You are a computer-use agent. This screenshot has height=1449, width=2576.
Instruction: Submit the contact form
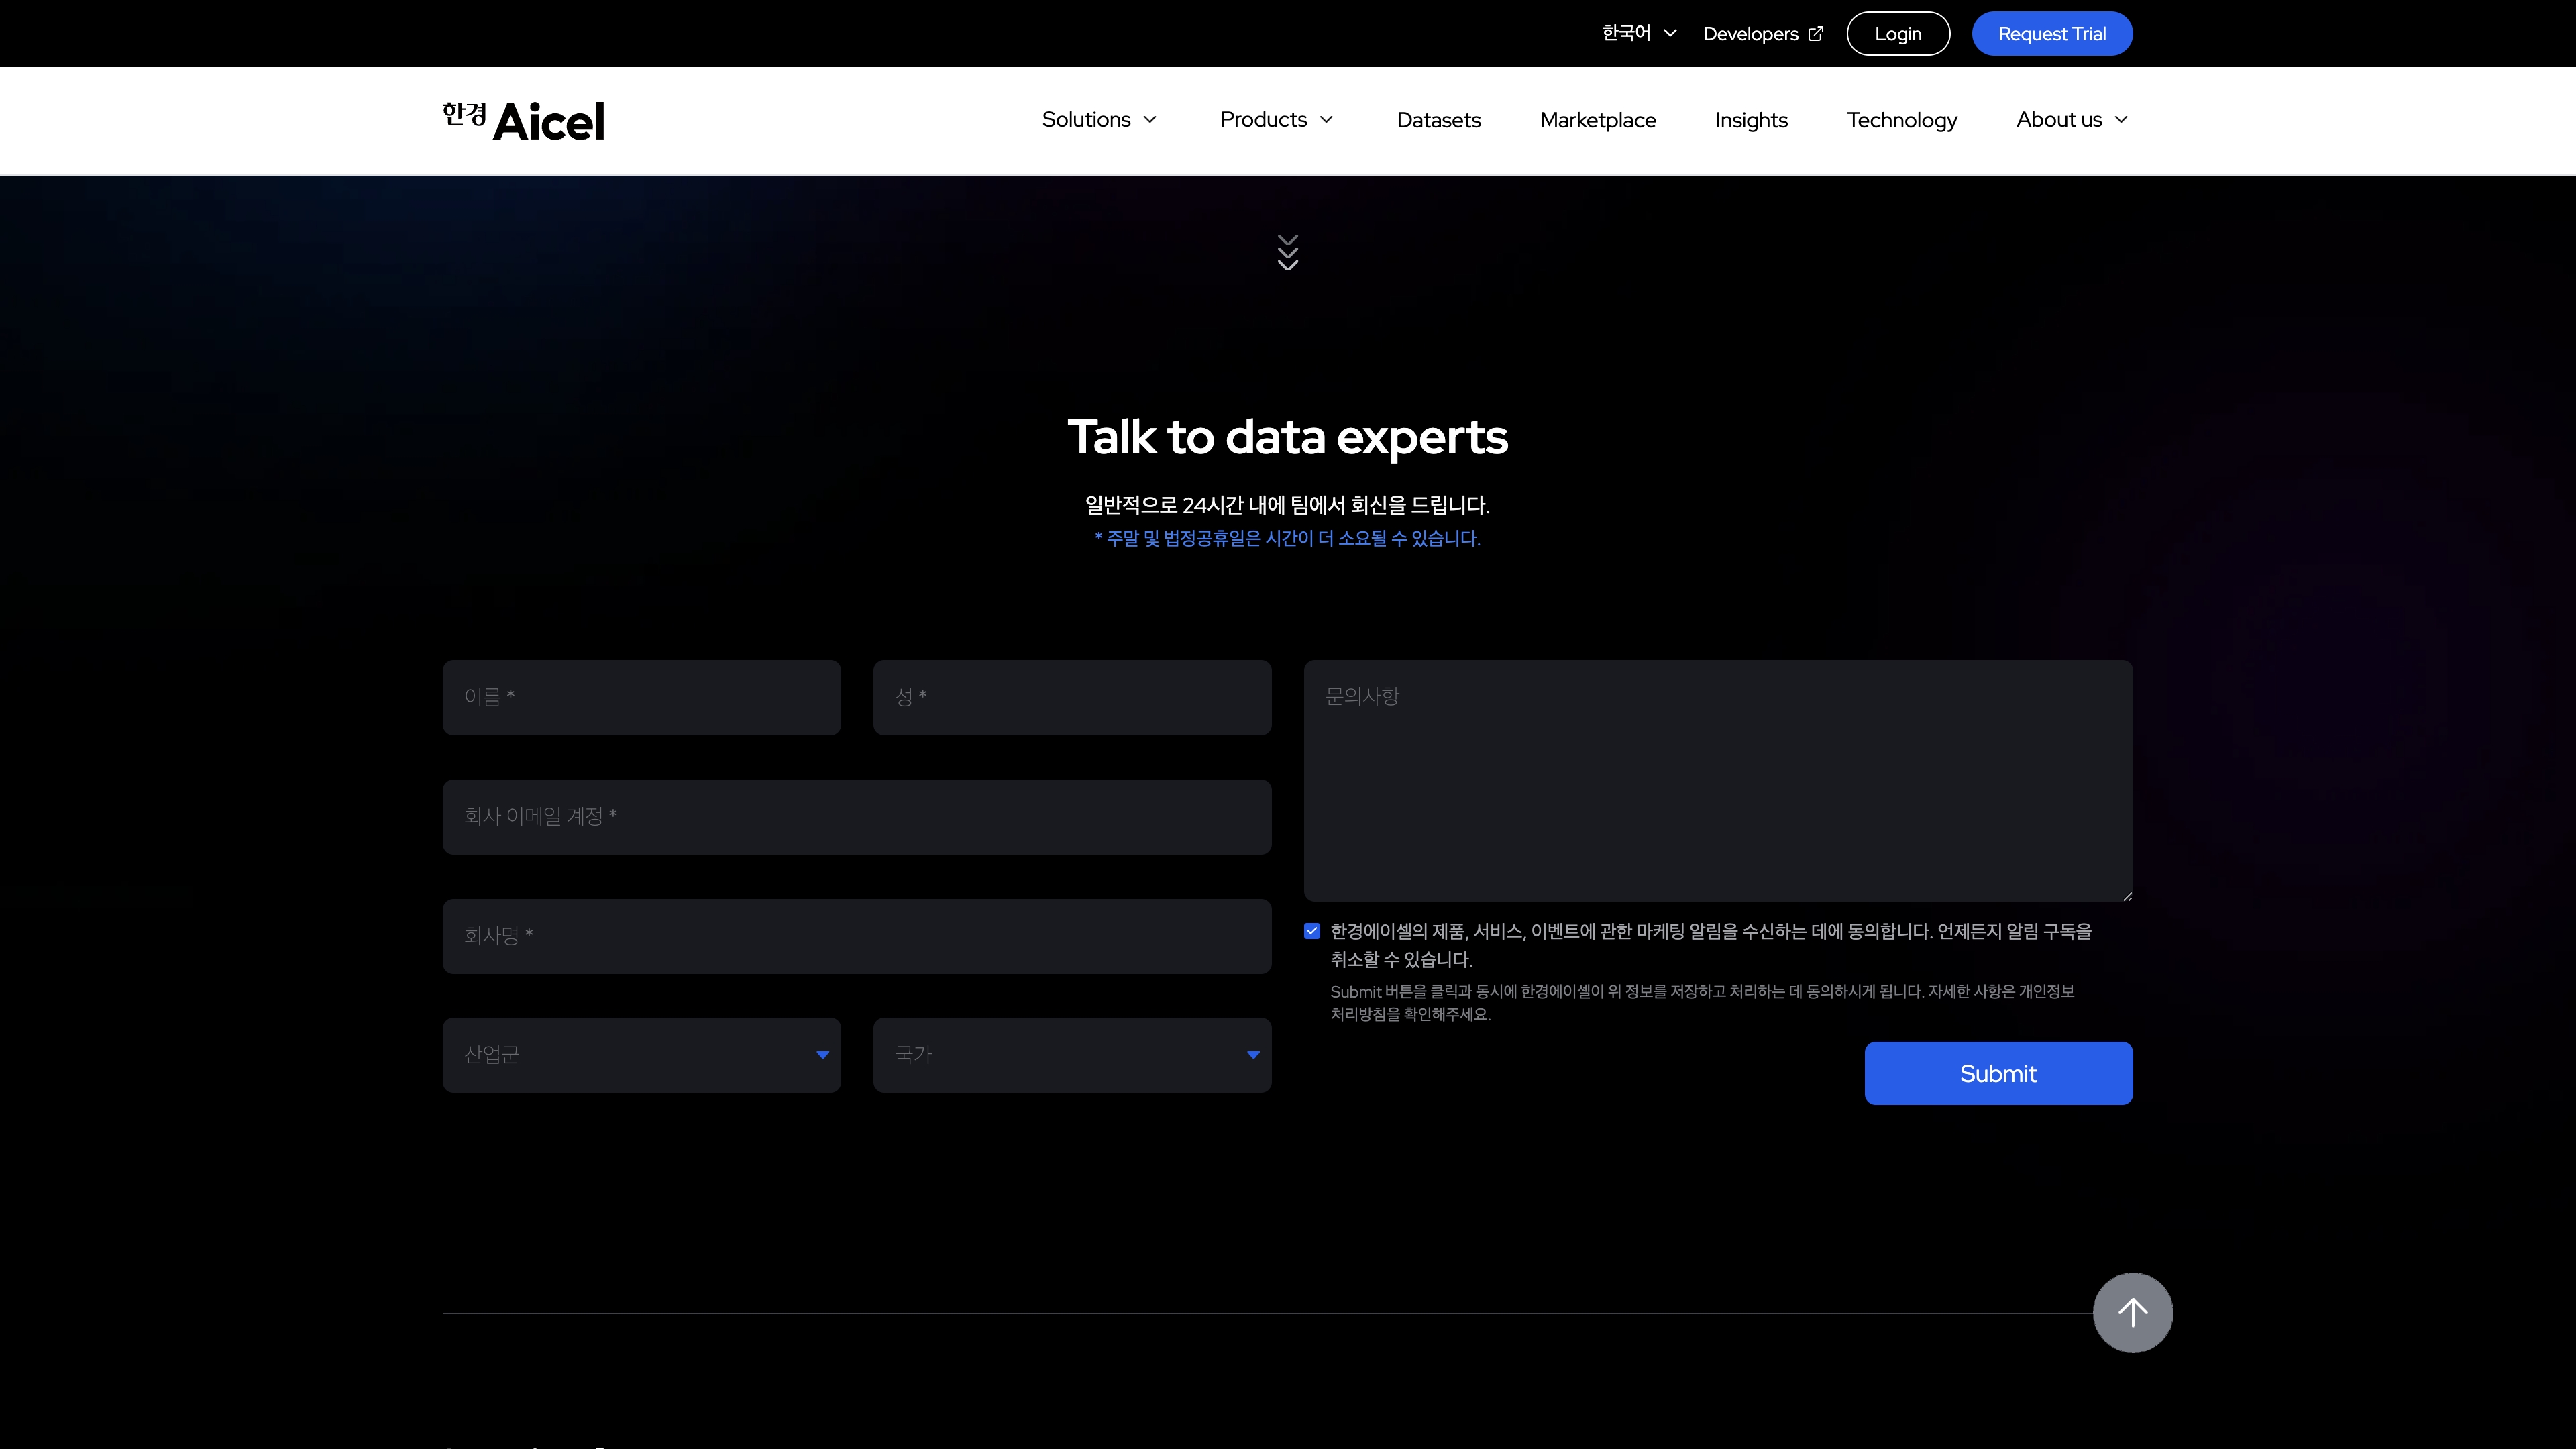tap(1998, 1073)
